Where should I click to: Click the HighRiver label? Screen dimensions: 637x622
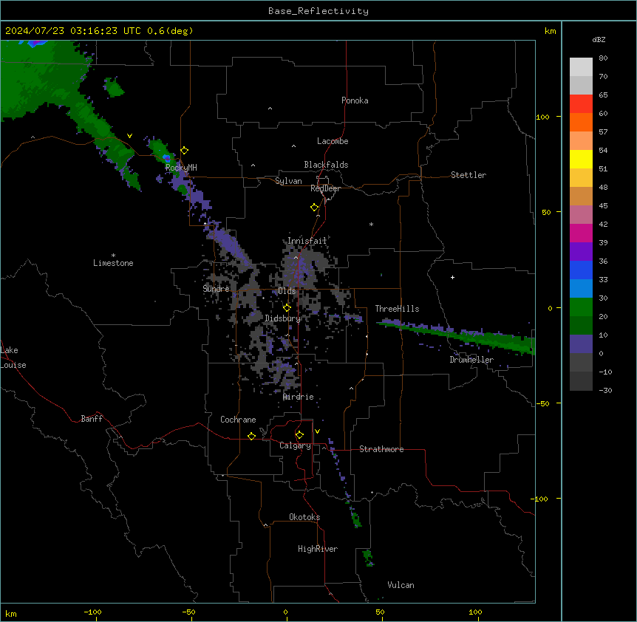(x=318, y=549)
